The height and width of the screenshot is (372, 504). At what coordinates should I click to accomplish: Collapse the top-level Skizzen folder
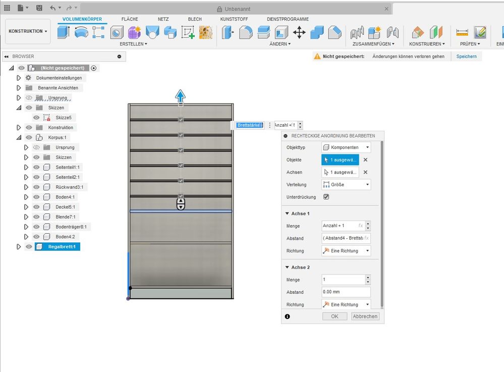pos(19,108)
